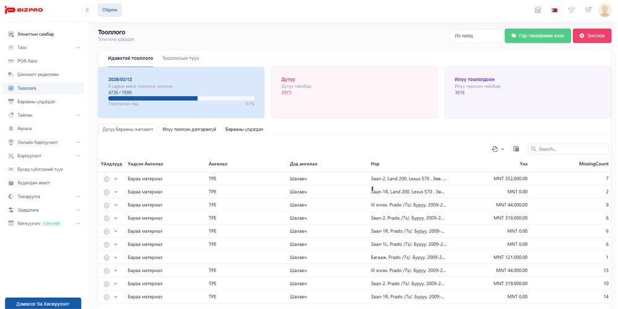Click the 61% counting progress bar
This screenshot has height=309, width=618.
tap(181, 98)
